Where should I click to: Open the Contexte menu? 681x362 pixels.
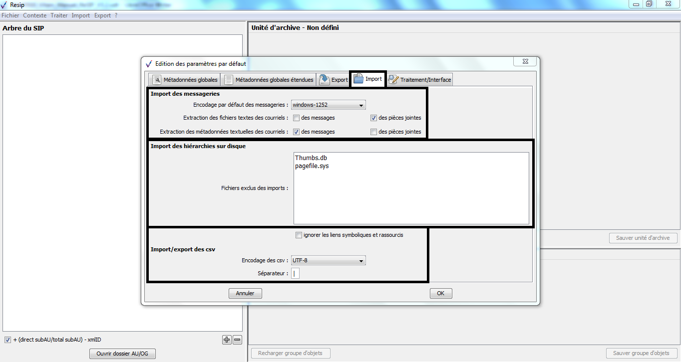[x=35, y=15]
